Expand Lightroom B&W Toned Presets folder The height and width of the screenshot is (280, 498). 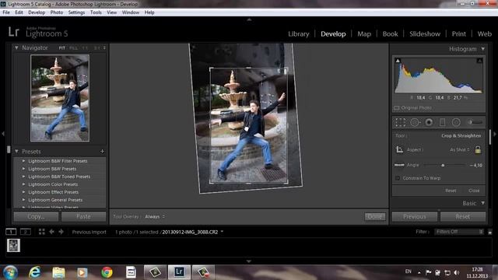point(23,177)
